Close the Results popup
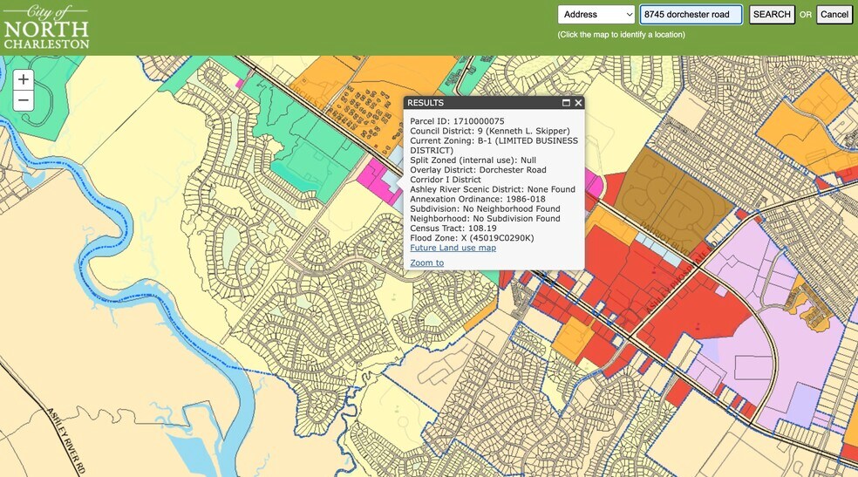 tap(578, 103)
